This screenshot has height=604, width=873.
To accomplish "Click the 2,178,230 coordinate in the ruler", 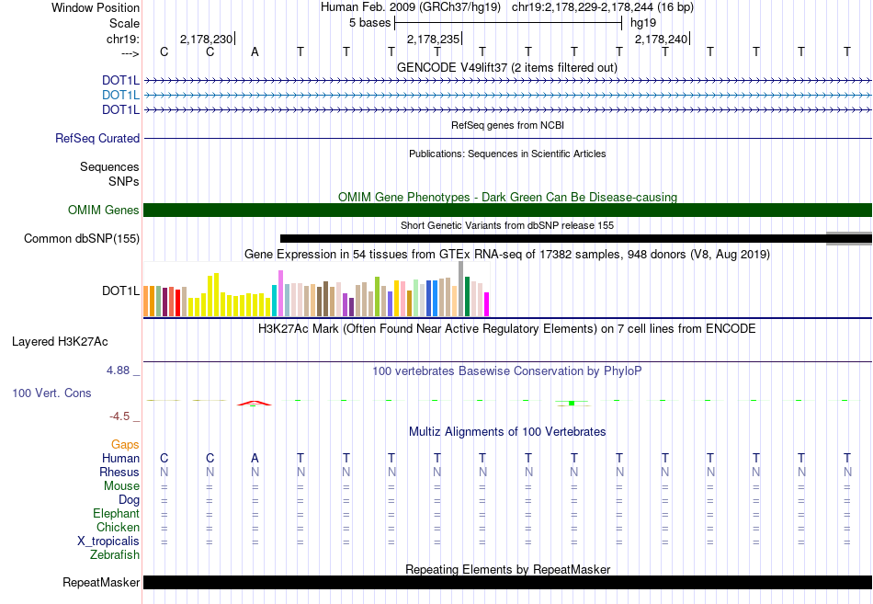I will (206, 39).
